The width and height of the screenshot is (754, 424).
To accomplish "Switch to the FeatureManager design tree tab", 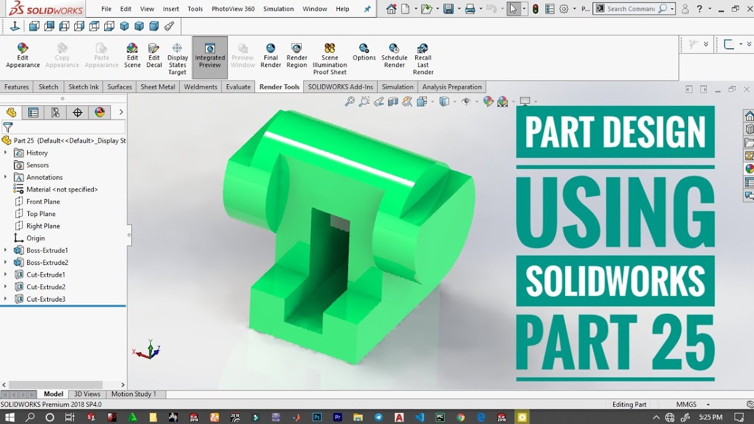I will click(x=11, y=112).
